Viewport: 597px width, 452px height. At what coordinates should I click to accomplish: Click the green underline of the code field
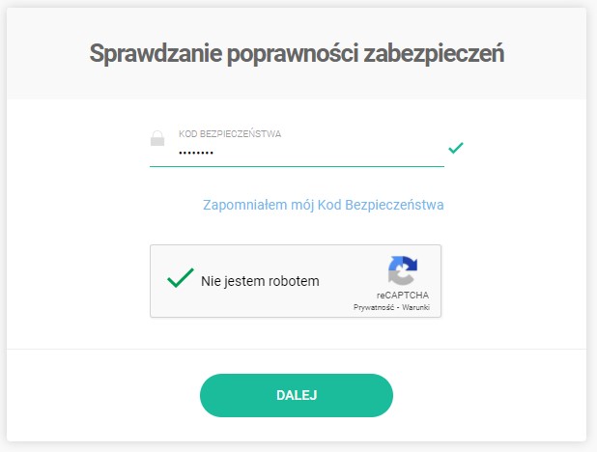[297, 166]
